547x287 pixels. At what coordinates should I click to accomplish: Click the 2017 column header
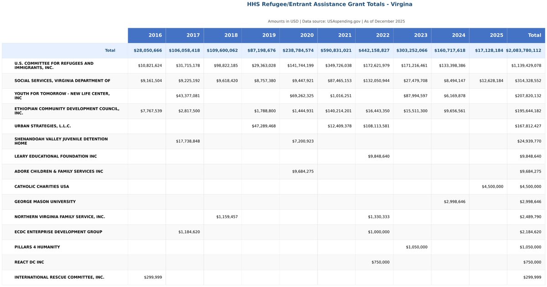[185, 35]
